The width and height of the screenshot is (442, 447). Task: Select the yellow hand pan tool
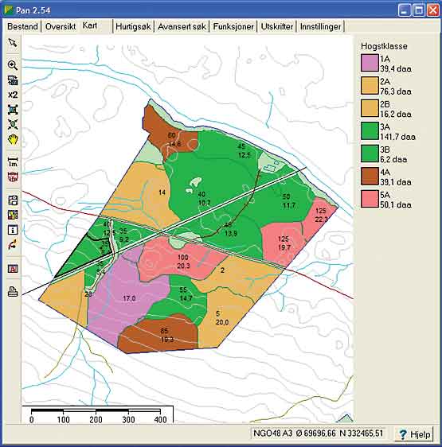coord(13,139)
